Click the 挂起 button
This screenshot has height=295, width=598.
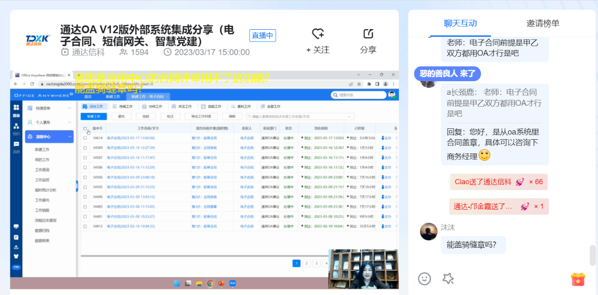pyautogui.click(x=146, y=116)
